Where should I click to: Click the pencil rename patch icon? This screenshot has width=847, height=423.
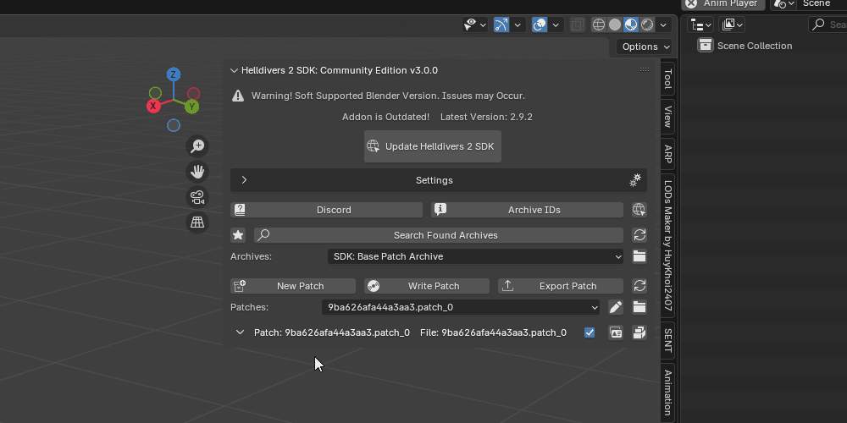(x=616, y=307)
